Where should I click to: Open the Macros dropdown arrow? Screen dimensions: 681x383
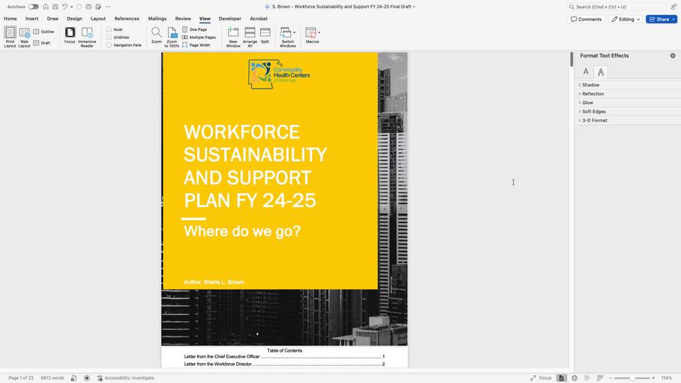319,32
